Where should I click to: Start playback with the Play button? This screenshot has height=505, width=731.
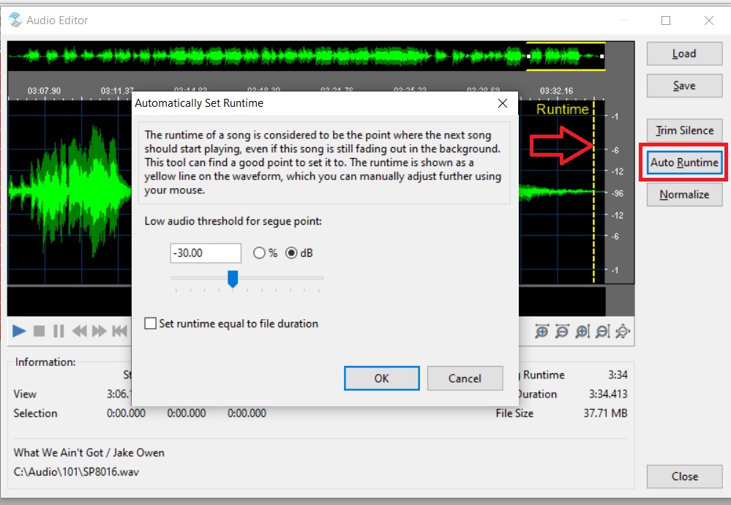click(x=19, y=332)
